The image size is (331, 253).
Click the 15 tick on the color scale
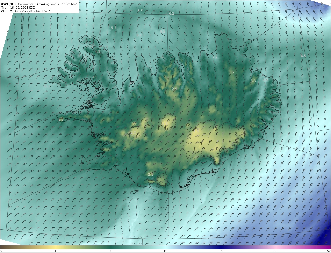click(221, 251)
